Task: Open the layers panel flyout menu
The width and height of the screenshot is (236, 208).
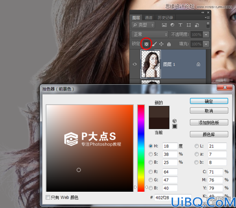Action: point(207,18)
